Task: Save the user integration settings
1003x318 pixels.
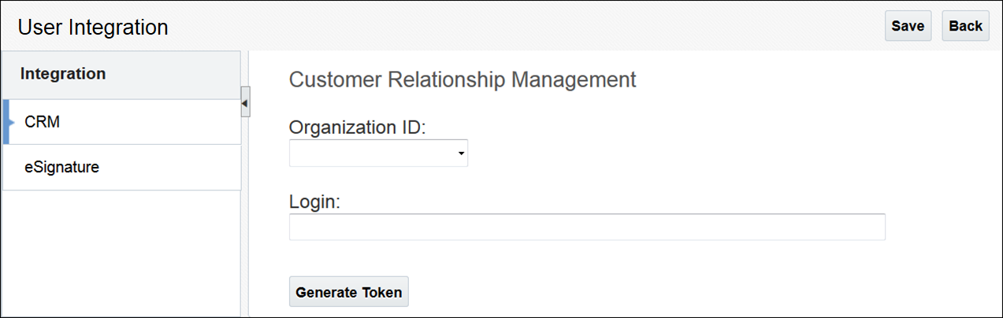Action: point(907,26)
